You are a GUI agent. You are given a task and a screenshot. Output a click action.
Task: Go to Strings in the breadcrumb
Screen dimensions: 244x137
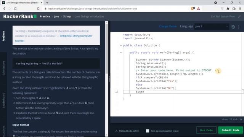point(67,16)
